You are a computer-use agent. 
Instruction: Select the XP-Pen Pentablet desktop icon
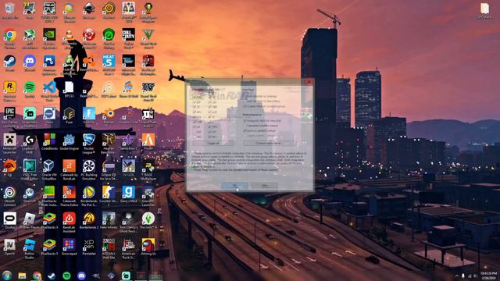[88, 247]
